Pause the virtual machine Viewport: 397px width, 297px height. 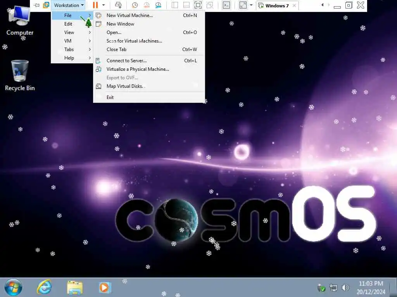click(x=95, y=5)
